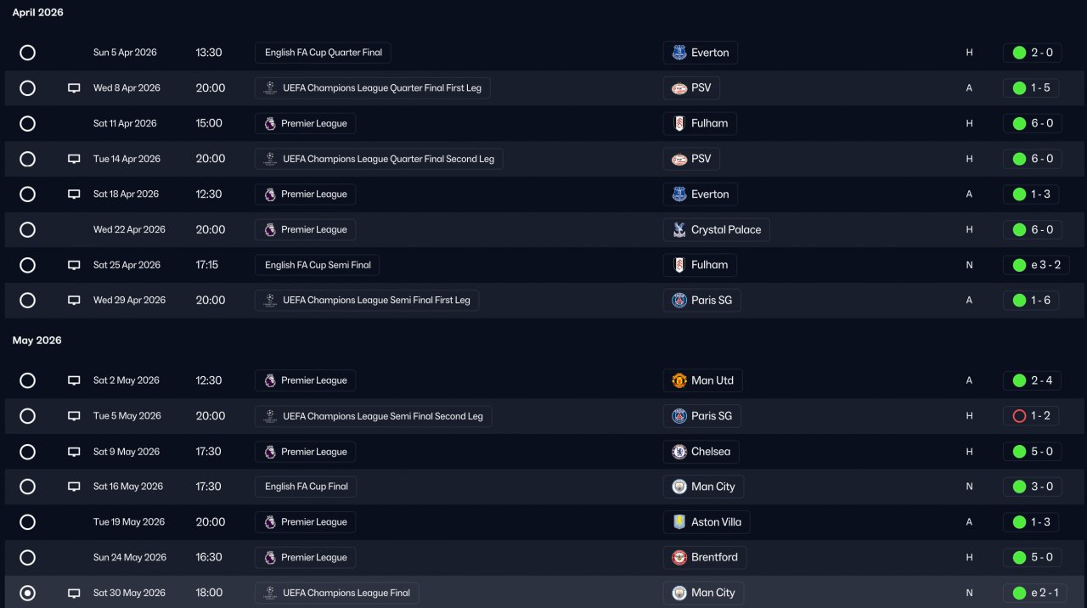Viewport: 1087px width, 608px height.
Task: Open the 2 - 4 result at Man Utd
Action: [x=1032, y=380]
